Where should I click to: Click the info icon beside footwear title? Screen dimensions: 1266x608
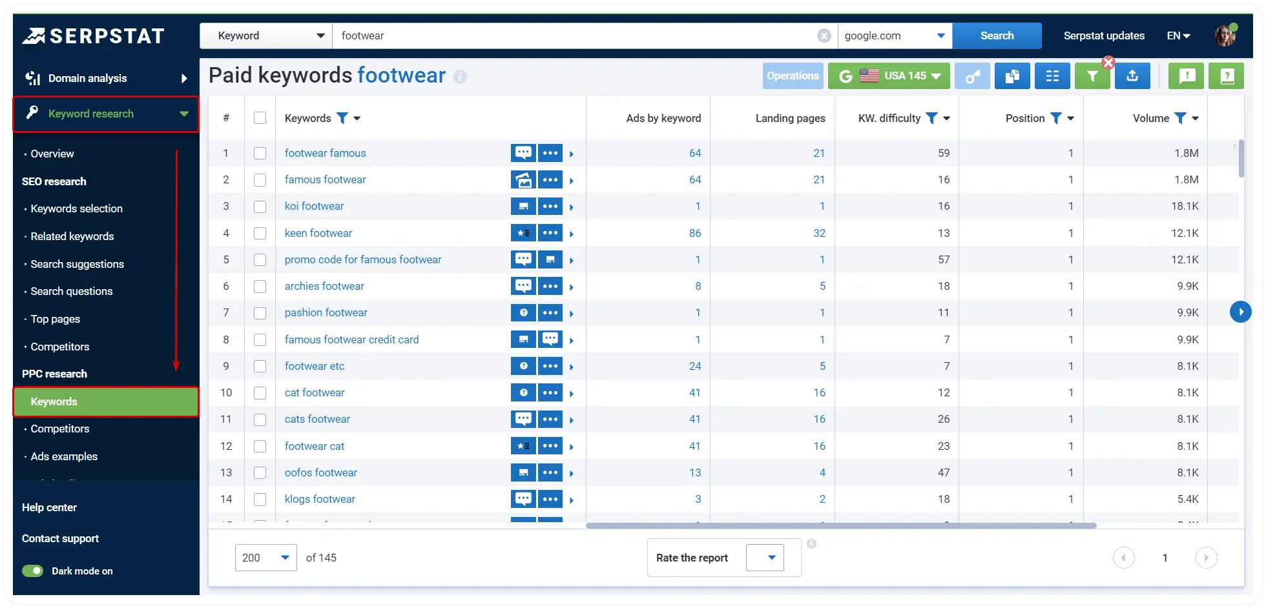click(460, 77)
